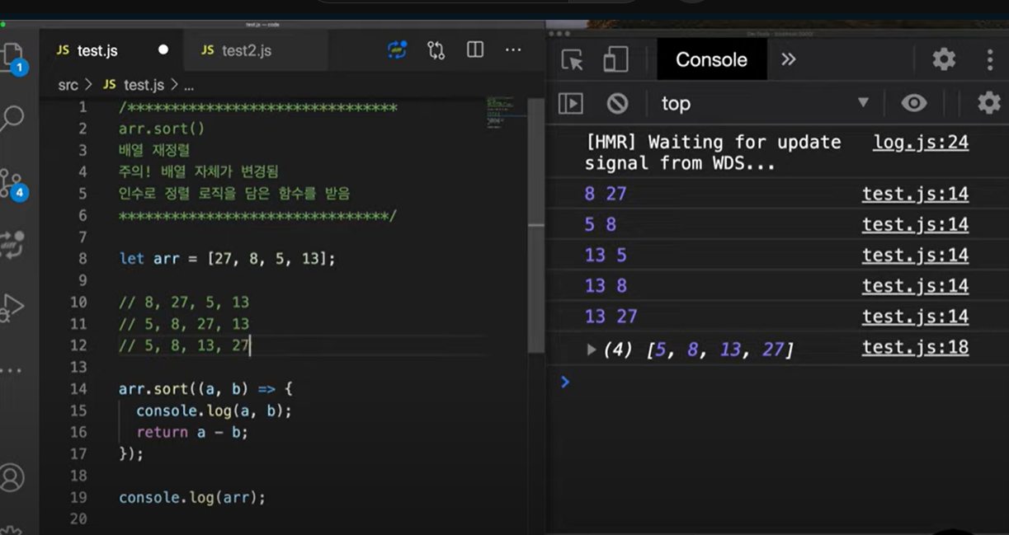
Task: Toggle the console sidebar panel
Action: [x=571, y=103]
